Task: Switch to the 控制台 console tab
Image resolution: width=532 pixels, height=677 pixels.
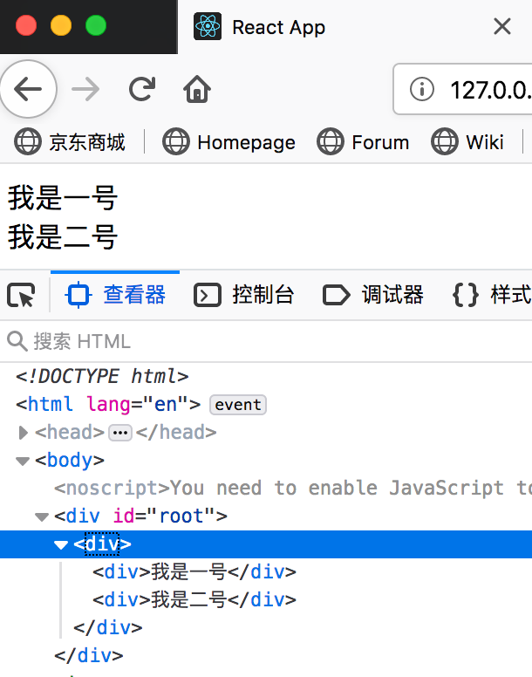Action: pos(244,296)
